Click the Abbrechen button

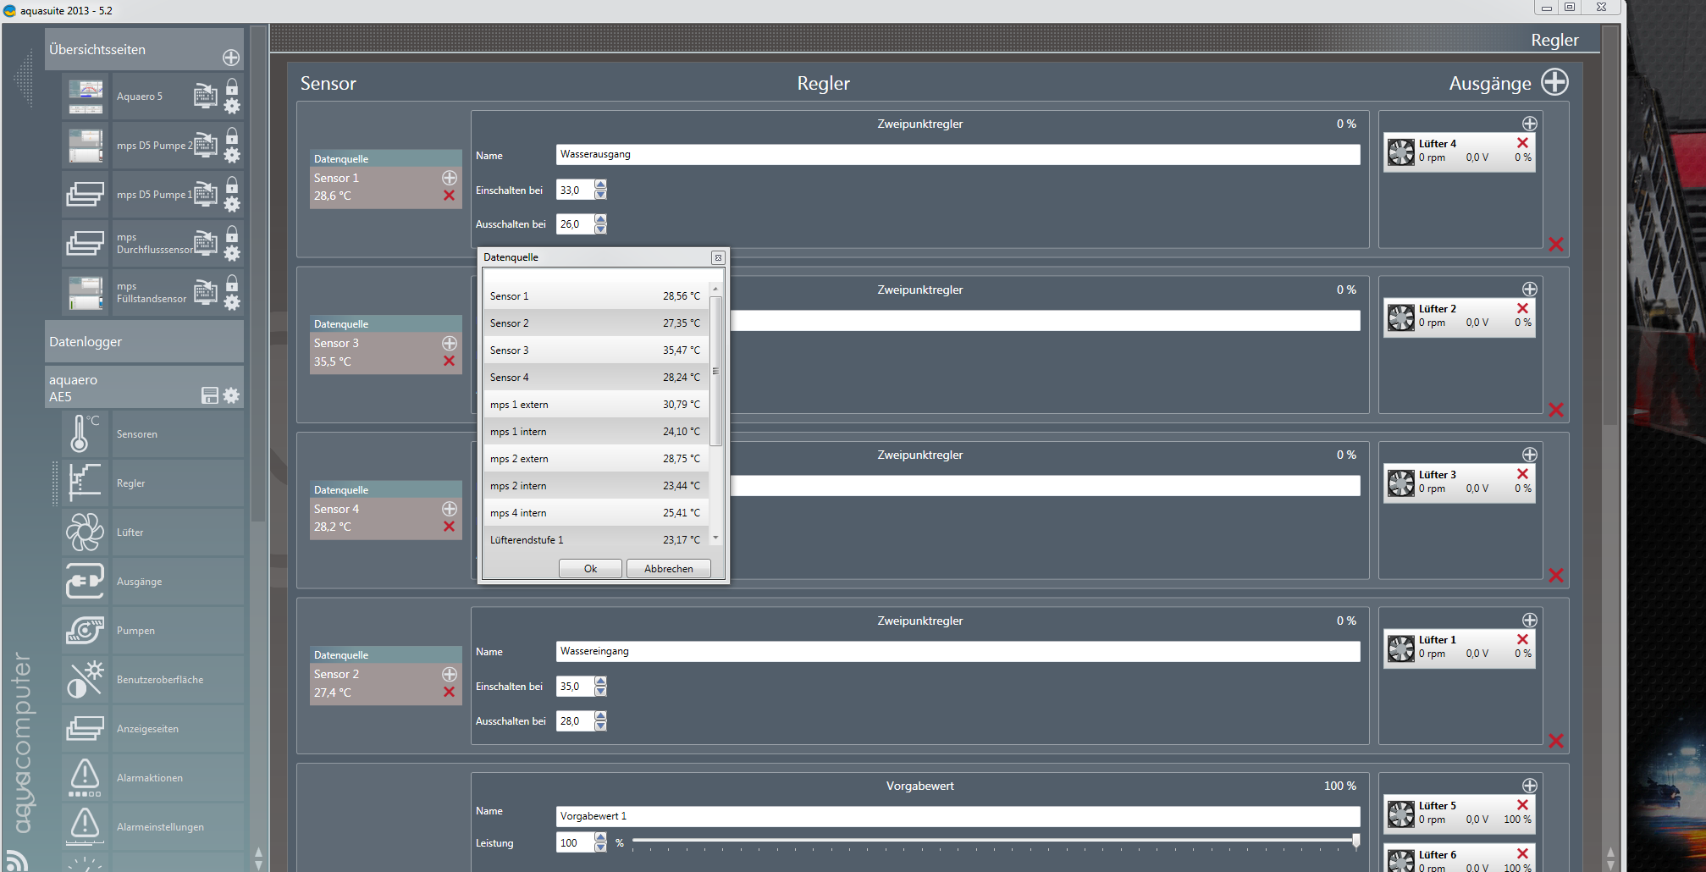point(668,569)
